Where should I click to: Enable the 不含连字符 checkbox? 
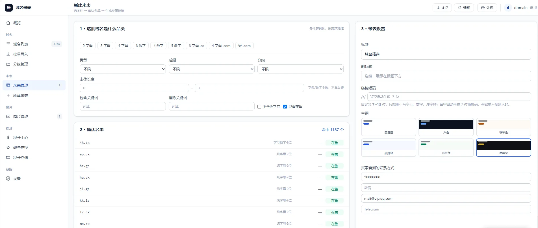(x=259, y=107)
